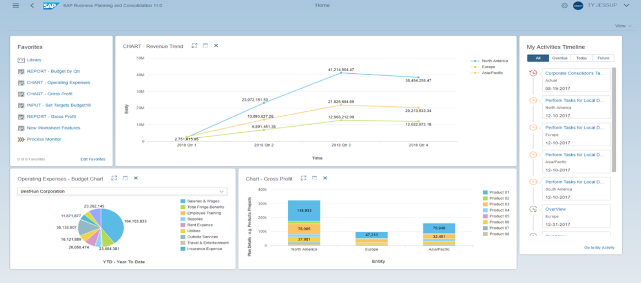The height and width of the screenshot is (283, 641).
Task: Open Go to My Activity link
Action: (599, 248)
